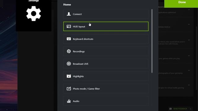The image size is (198, 111).
Task: Expand the stream live with friends section chevron
Action: click(189, 40)
